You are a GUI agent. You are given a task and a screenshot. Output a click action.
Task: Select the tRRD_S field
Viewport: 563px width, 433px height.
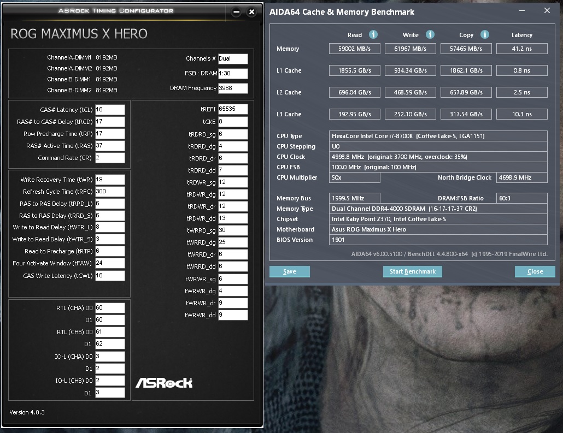point(110,216)
